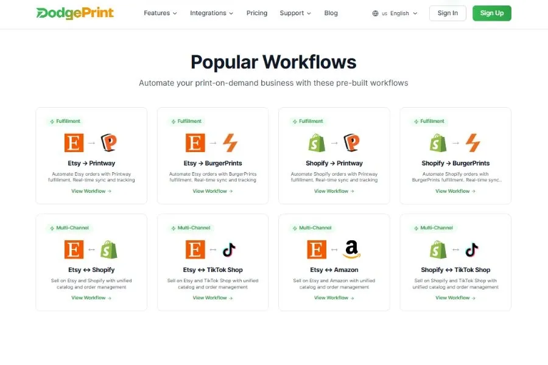Open the Support dropdown menu

(x=295, y=13)
